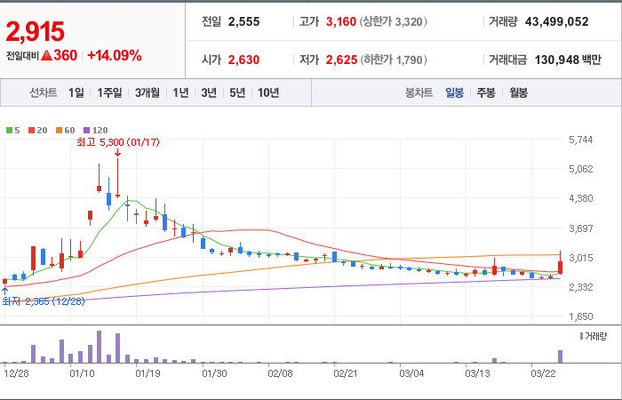The width and height of the screenshot is (622, 400).
Task: Click the last volume bar after 03/22
Action: pos(560,356)
